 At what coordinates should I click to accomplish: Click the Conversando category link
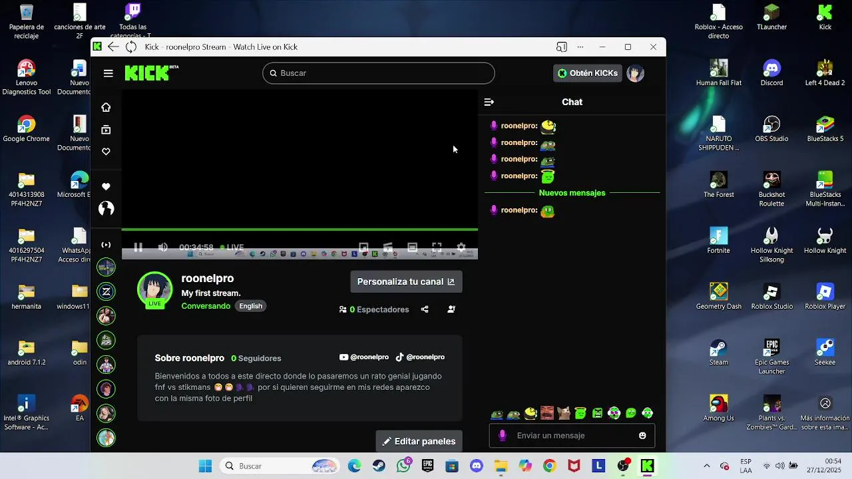click(x=206, y=306)
